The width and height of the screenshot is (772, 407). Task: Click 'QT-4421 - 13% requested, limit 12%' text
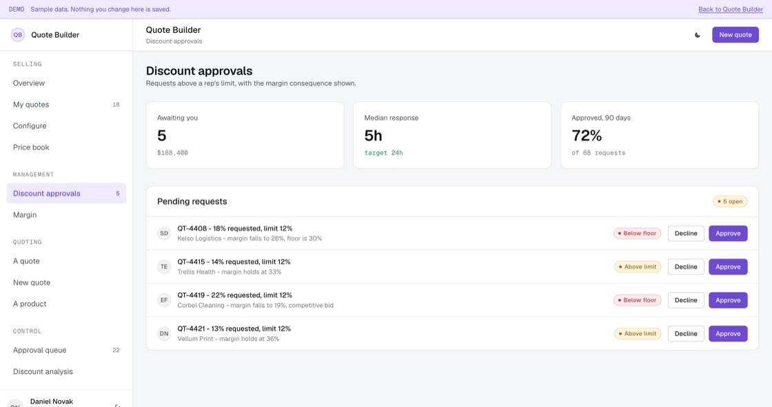(234, 328)
